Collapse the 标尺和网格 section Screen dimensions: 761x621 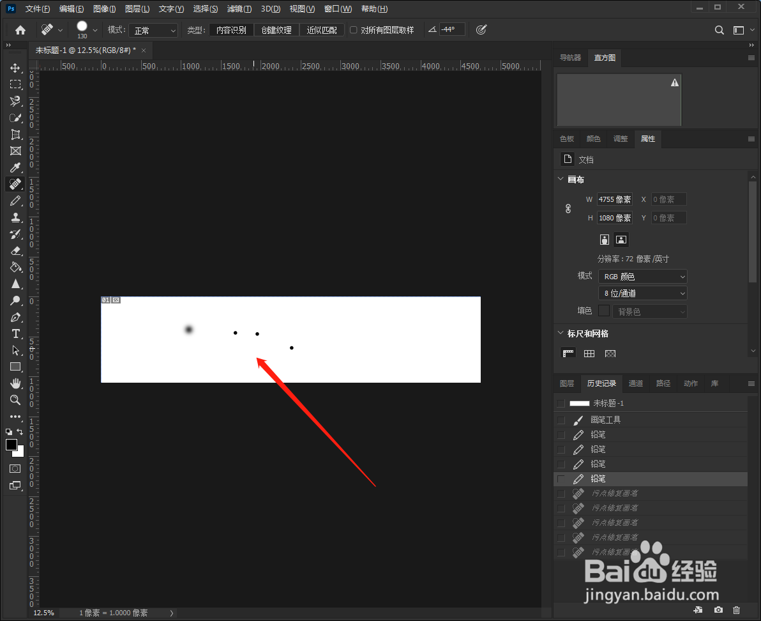click(x=561, y=333)
